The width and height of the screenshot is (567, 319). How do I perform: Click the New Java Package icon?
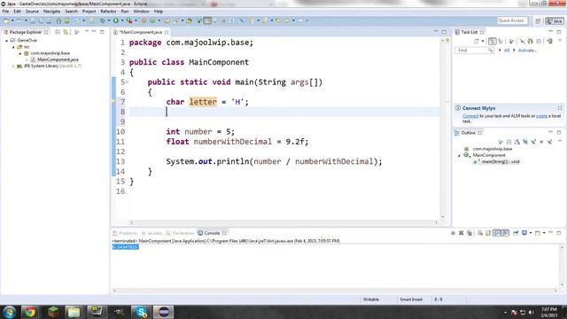[x=144, y=20]
